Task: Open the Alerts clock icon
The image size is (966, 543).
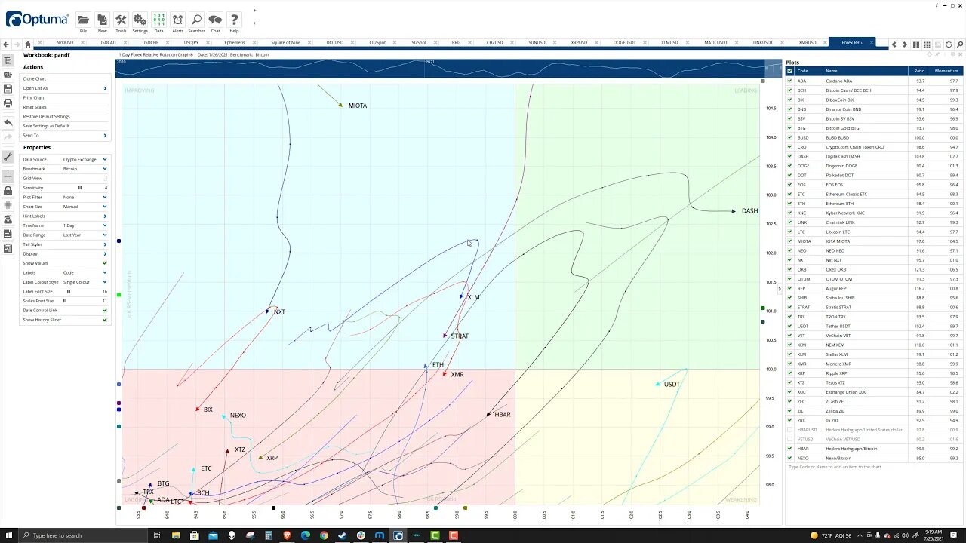Action: pyautogui.click(x=177, y=20)
